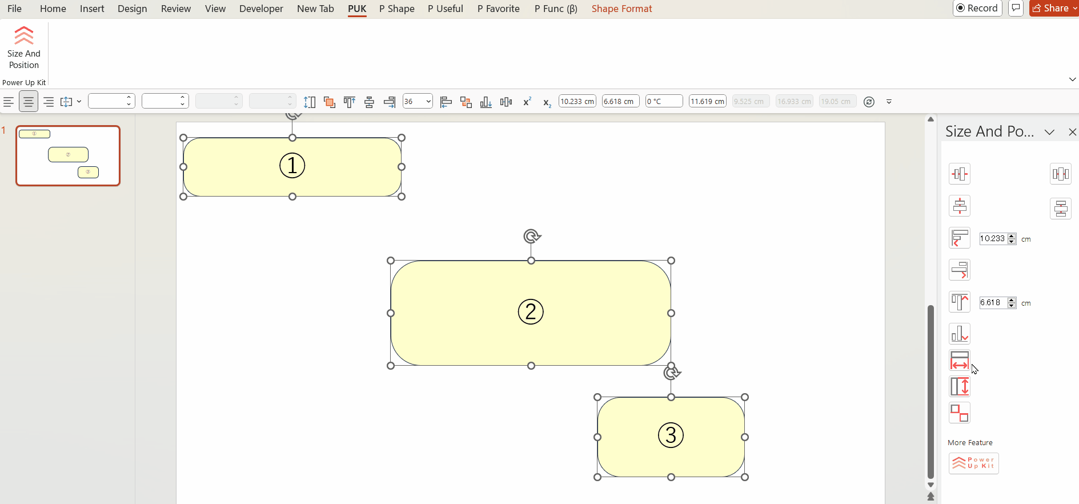Switch to the Shape Format tab
This screenshot has width=1079, height=504.
coord(621,9)
